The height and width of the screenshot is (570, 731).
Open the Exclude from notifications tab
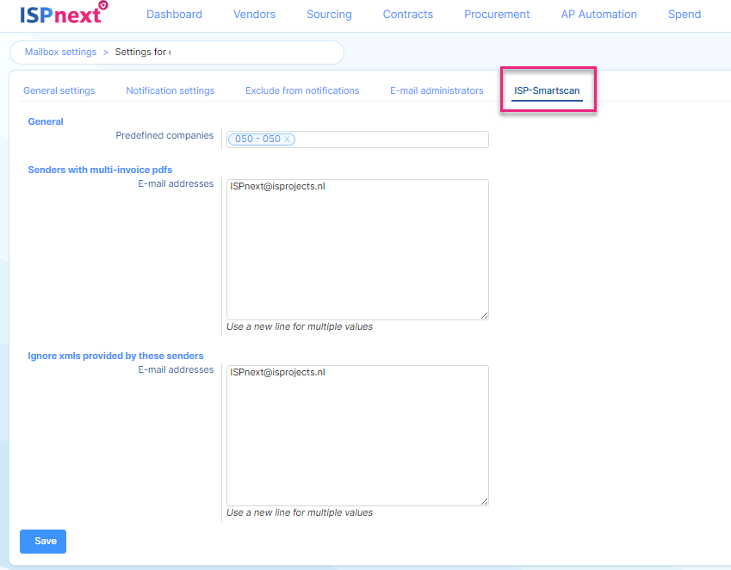[302, 90]
